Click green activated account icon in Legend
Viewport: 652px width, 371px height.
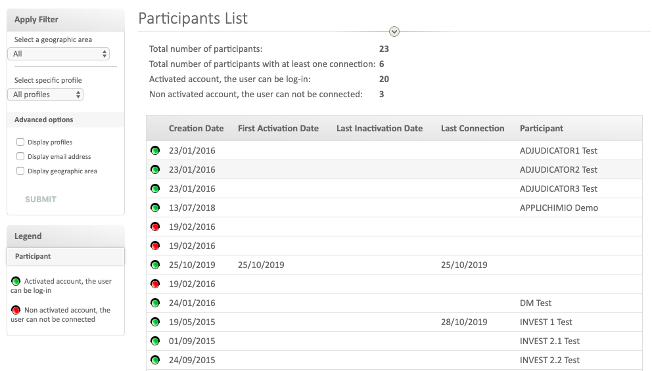16,281
